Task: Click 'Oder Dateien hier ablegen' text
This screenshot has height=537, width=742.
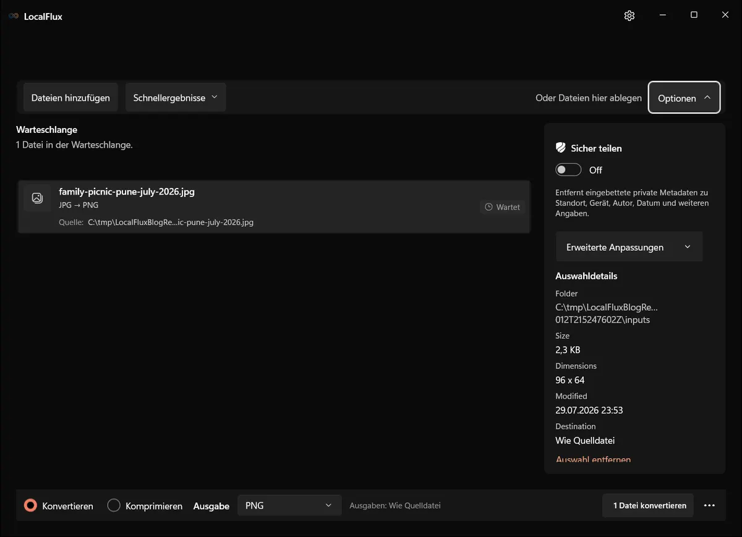Action: (x=589, y=98)
